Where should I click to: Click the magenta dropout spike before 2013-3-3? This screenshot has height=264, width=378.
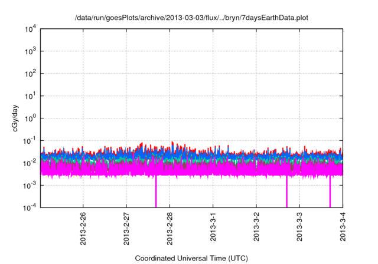(286, 192)
